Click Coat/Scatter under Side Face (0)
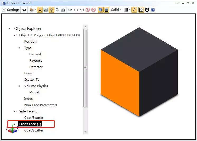 (x=34, y=118)
